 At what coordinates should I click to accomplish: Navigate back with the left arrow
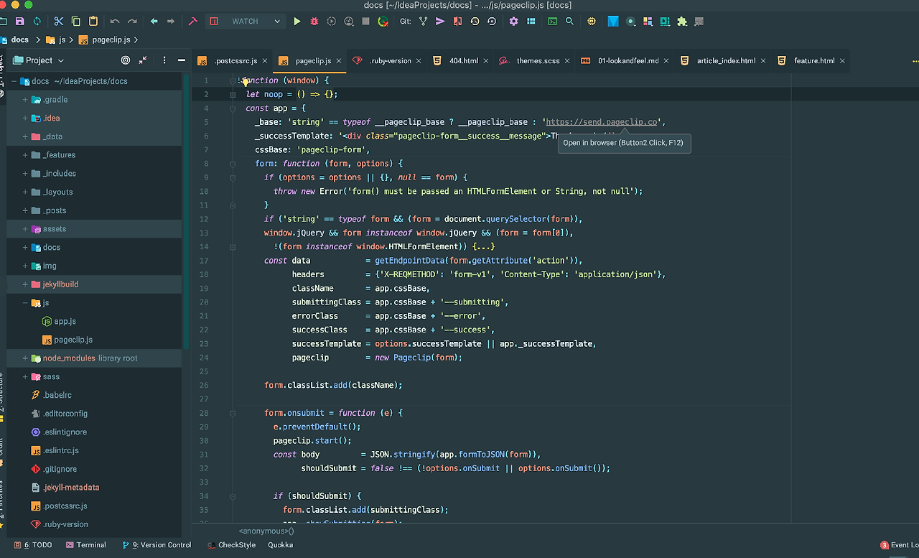[154, 22]
